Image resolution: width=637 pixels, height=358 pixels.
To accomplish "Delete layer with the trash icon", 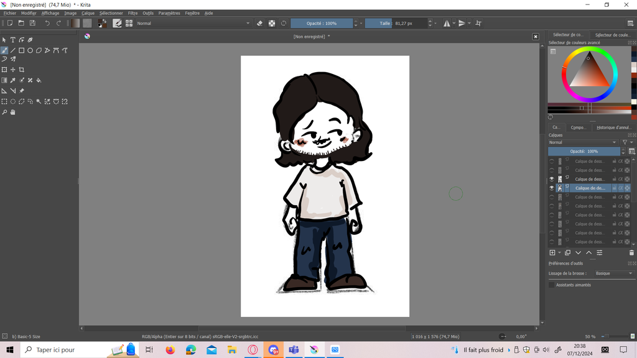I will point(631,253).
